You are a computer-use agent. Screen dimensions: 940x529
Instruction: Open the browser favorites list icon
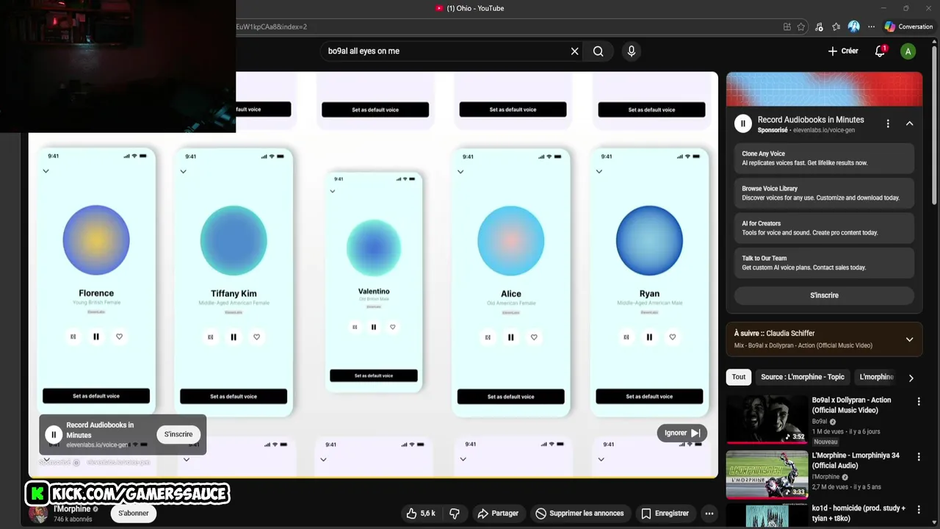836,26
